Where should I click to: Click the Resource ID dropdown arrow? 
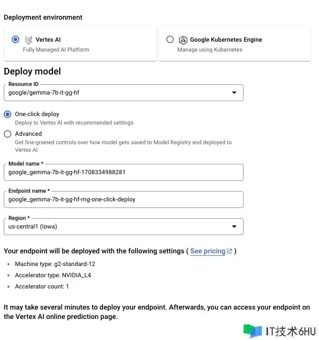pyautogui.click(x=234, y=93)
